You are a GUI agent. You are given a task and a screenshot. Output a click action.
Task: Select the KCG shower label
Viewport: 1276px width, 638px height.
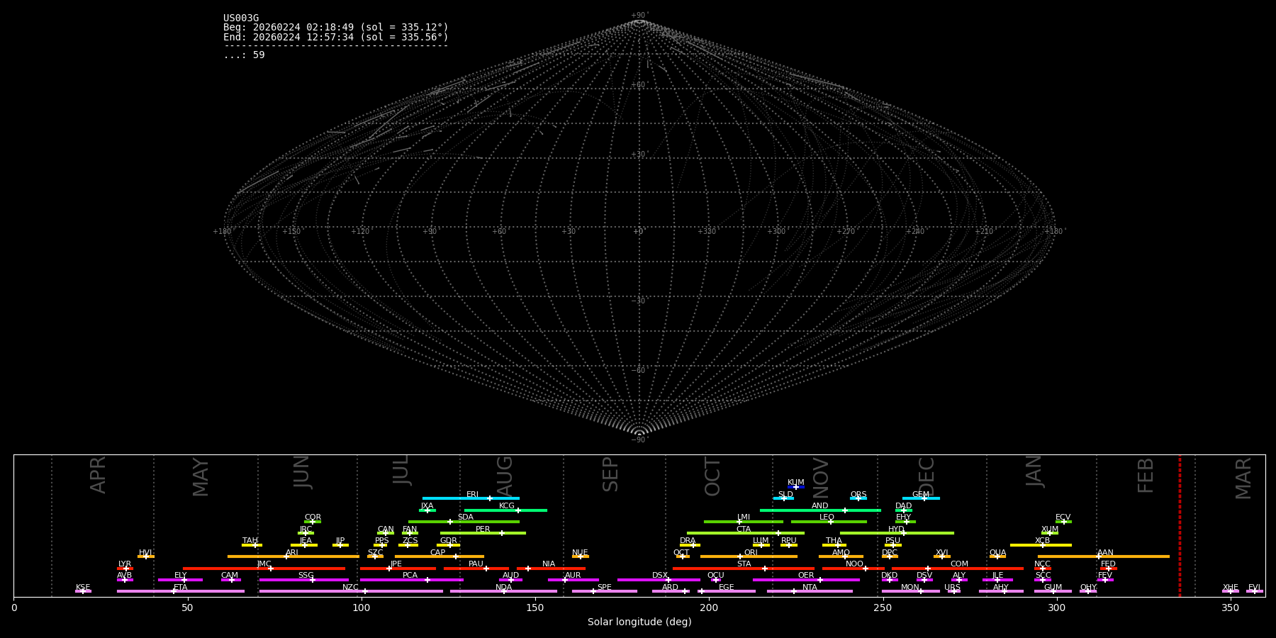[507, 505]
